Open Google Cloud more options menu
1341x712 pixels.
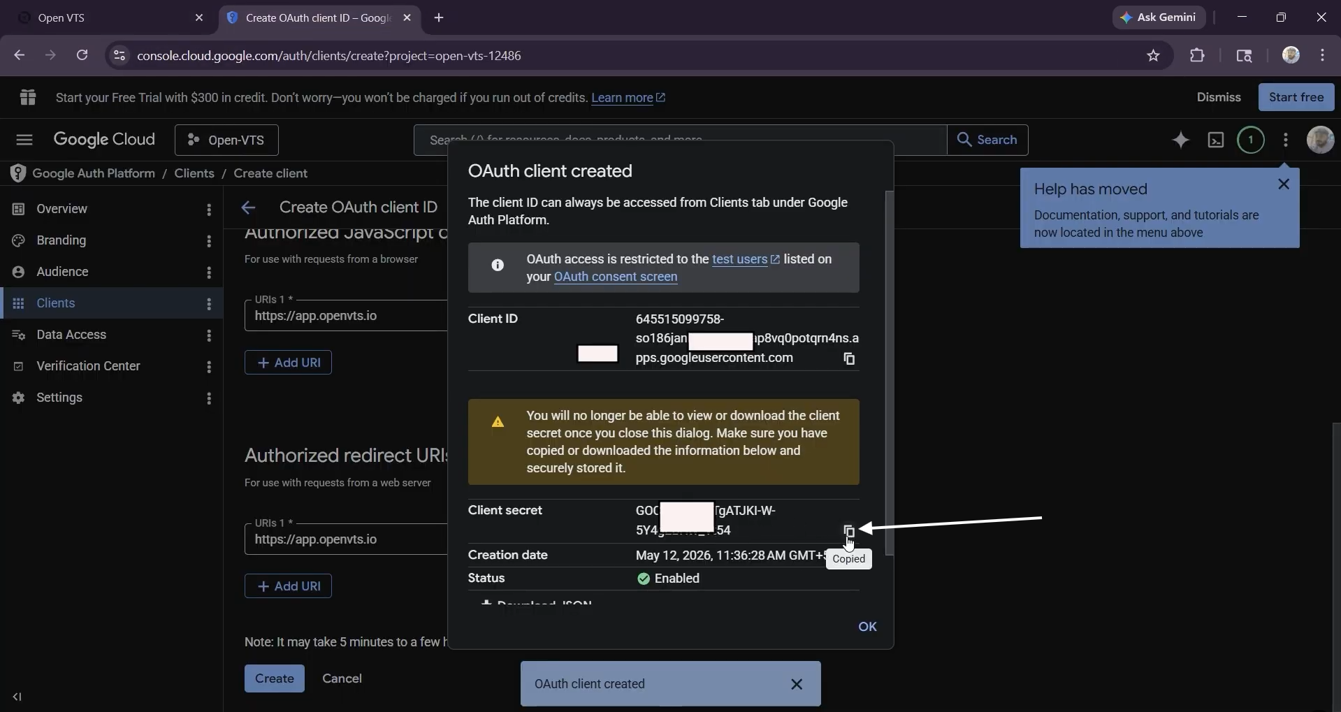point(1285,140)
